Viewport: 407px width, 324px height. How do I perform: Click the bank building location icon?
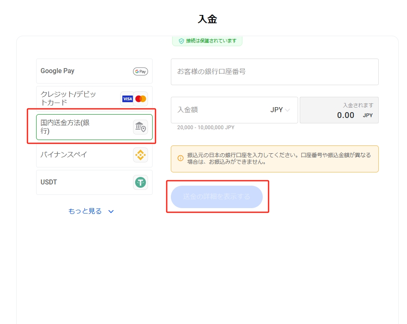pyautogui.click(x=141, y=127)
